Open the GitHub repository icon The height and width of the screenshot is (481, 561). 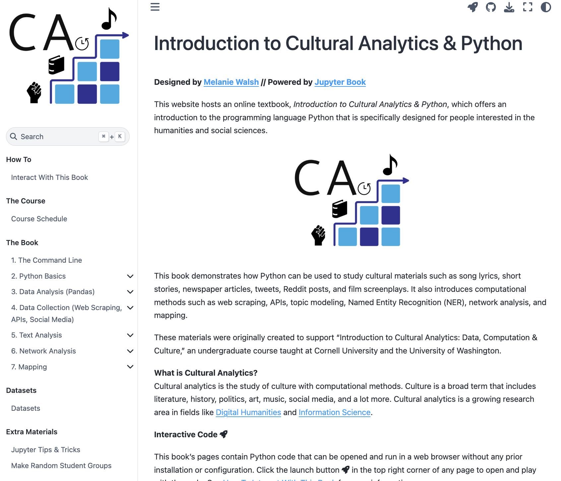point(491,7)
